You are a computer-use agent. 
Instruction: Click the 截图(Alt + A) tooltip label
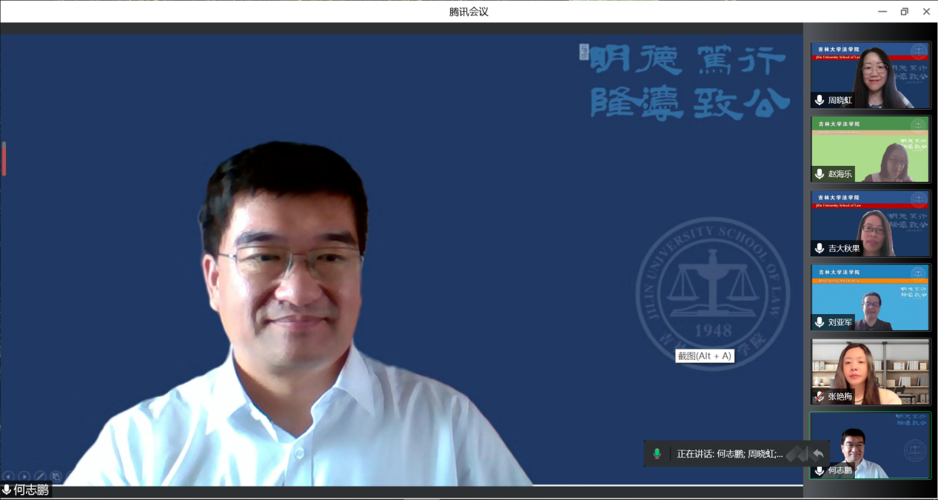point(704,356)
